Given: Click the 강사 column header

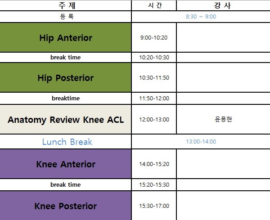Looking at the screenshot, I should click(223, 5).
